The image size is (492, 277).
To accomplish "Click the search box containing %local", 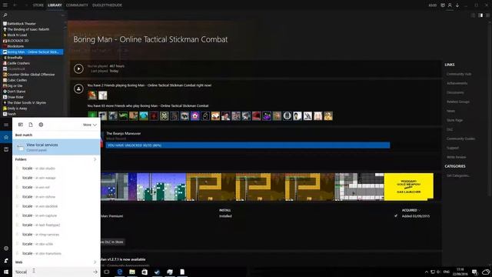I will click(52, 272).
